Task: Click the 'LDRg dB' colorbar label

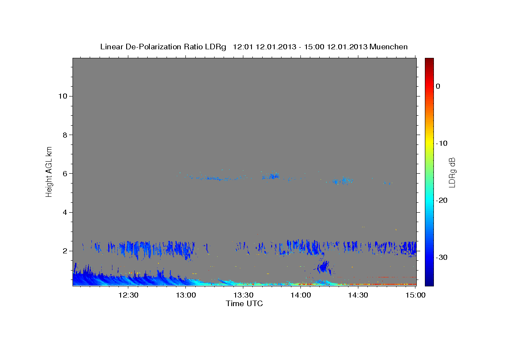Action: click(x=452, y=172)
